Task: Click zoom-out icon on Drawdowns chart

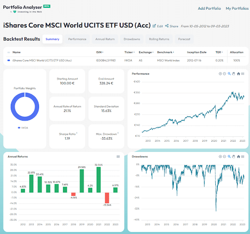Action: tap(225, 156)
